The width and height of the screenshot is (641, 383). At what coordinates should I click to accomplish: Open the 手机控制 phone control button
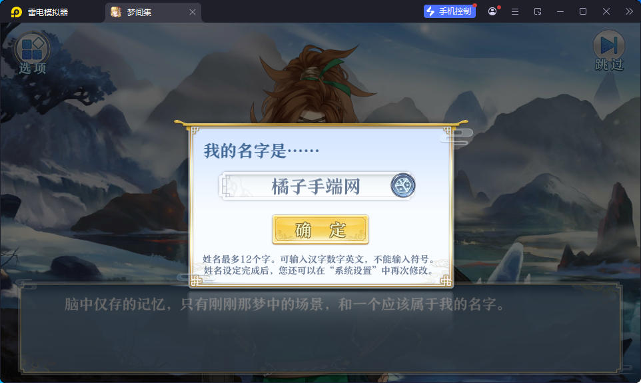[x=449, y=11]
